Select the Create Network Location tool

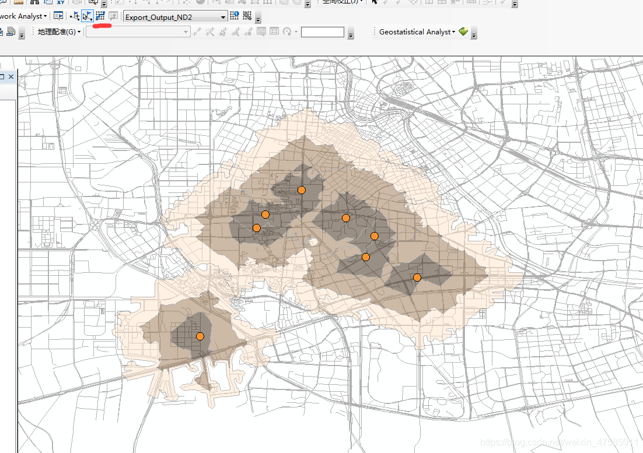75,16
